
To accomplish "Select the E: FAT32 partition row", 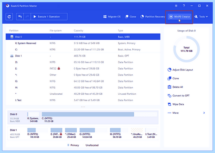I will [83, 69].
